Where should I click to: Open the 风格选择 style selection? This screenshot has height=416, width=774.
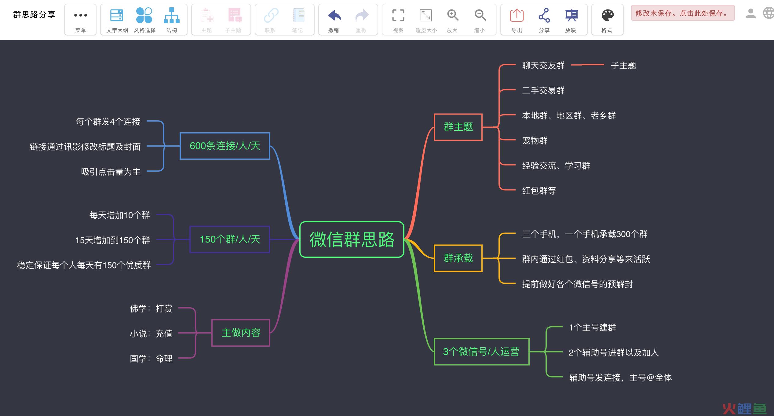pyautogui.click(x=144, y=20)
